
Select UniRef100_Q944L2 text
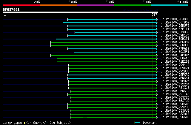click(x=175, y=65)
